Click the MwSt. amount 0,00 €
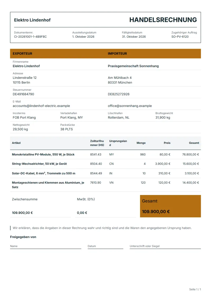The image size is (211, 298). click(82, 213)
